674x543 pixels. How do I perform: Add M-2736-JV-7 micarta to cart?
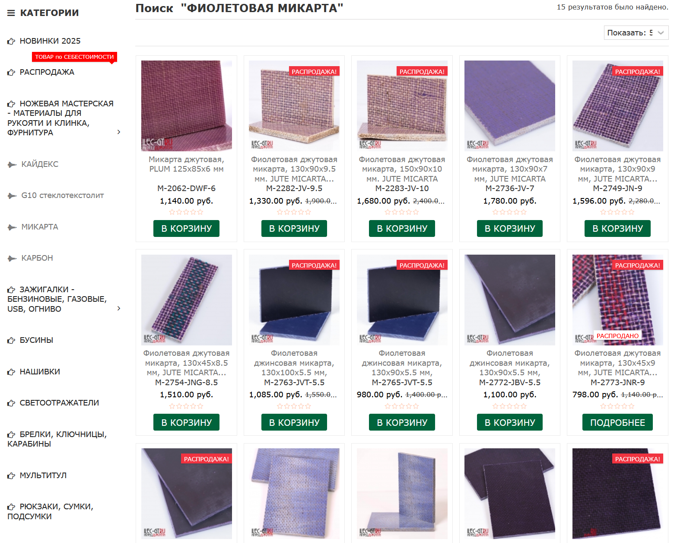(x=510, y=228)
